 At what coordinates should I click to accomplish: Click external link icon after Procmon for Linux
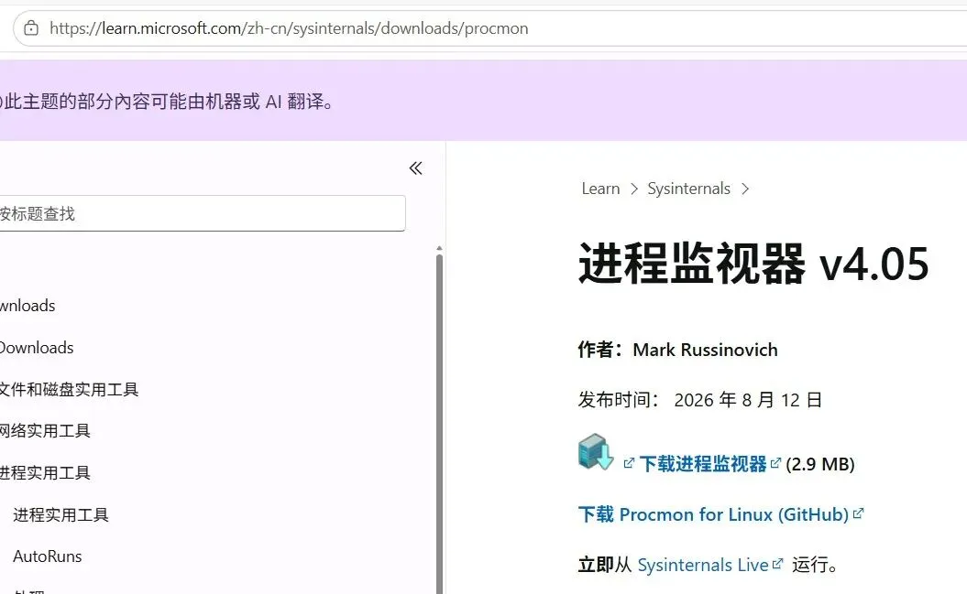click(x=858, y=513)
